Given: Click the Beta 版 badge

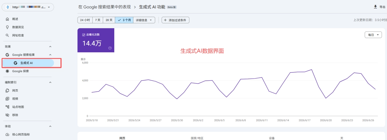Looking at the screenshot, I should 172,7.
